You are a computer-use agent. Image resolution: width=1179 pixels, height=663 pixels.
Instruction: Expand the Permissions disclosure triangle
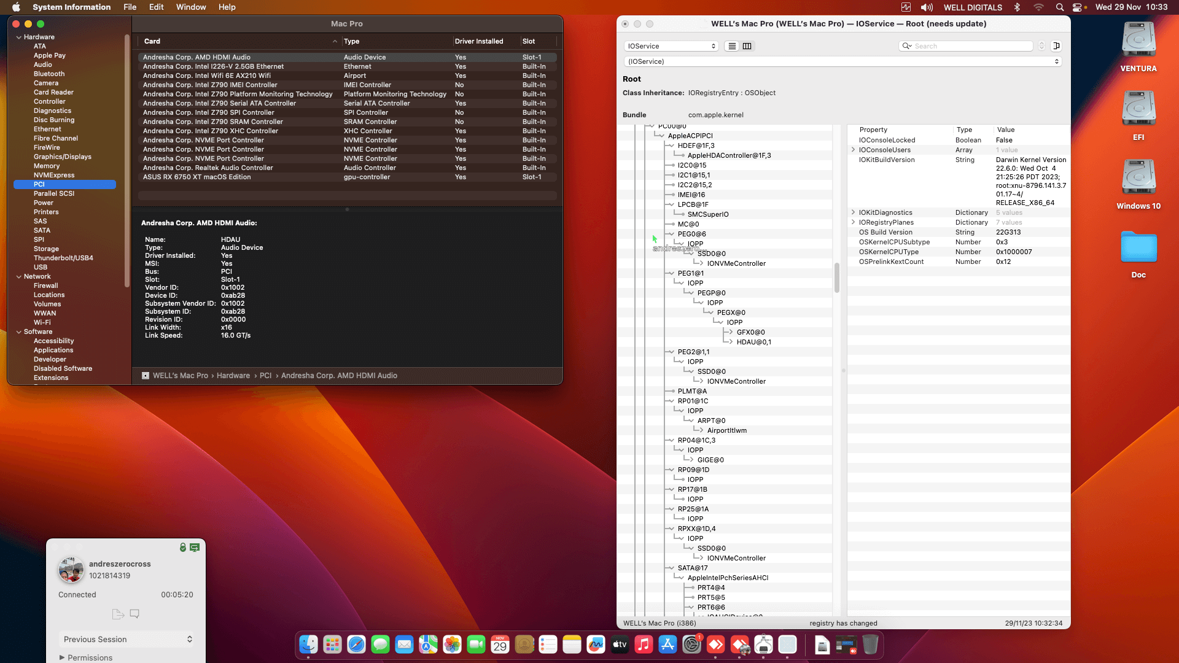pyautogui.click(x=62, y=657)
